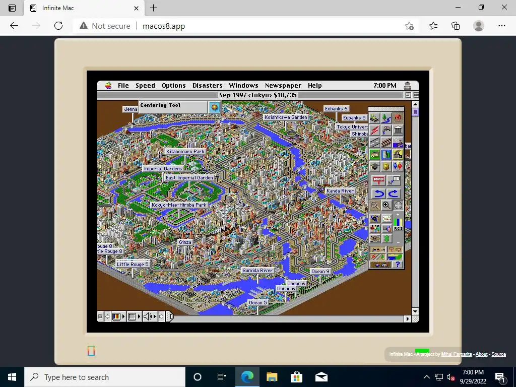The width and height of the screenshot is (516, 387).
Task: Select the City services police badge tool
Action: (x=386, y=166)
